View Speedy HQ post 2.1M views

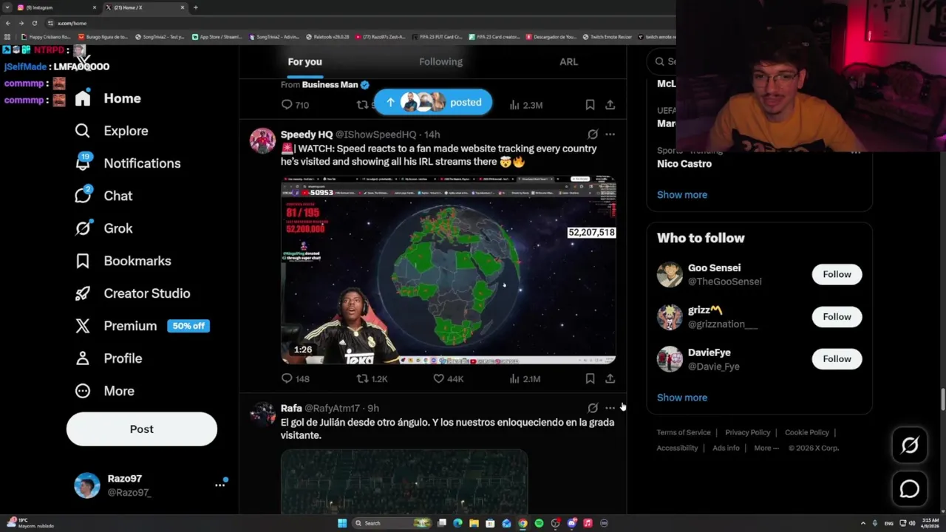click(x=525, y=378)
